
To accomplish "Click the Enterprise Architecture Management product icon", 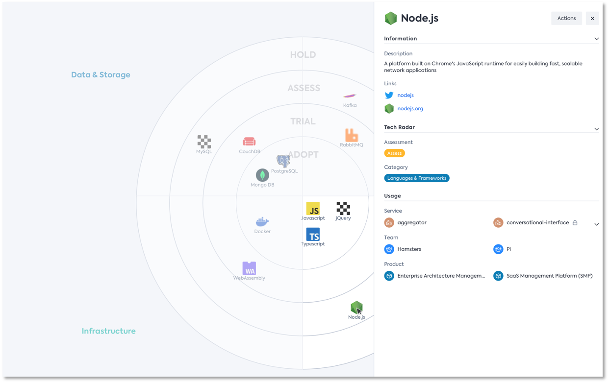I will tap(389, 276).
